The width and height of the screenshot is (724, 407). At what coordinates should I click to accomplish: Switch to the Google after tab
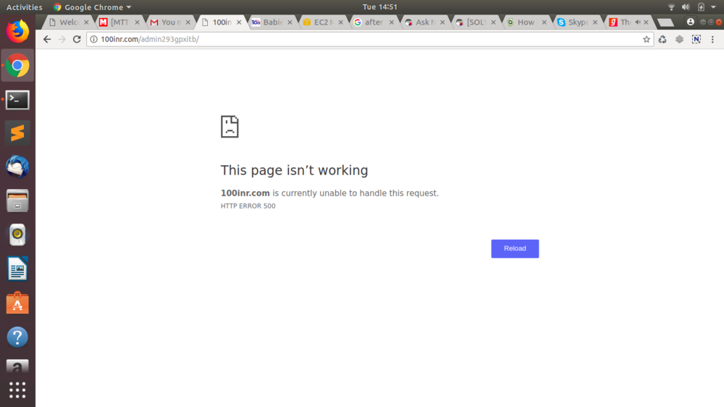pyautogui.click(x=374, y=22)
